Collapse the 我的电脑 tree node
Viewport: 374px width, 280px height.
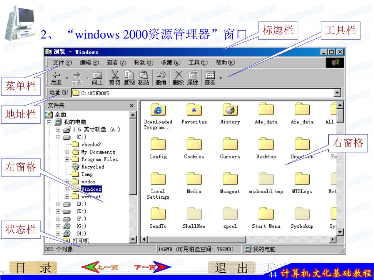pyautogui.click(x=49, y=122)
